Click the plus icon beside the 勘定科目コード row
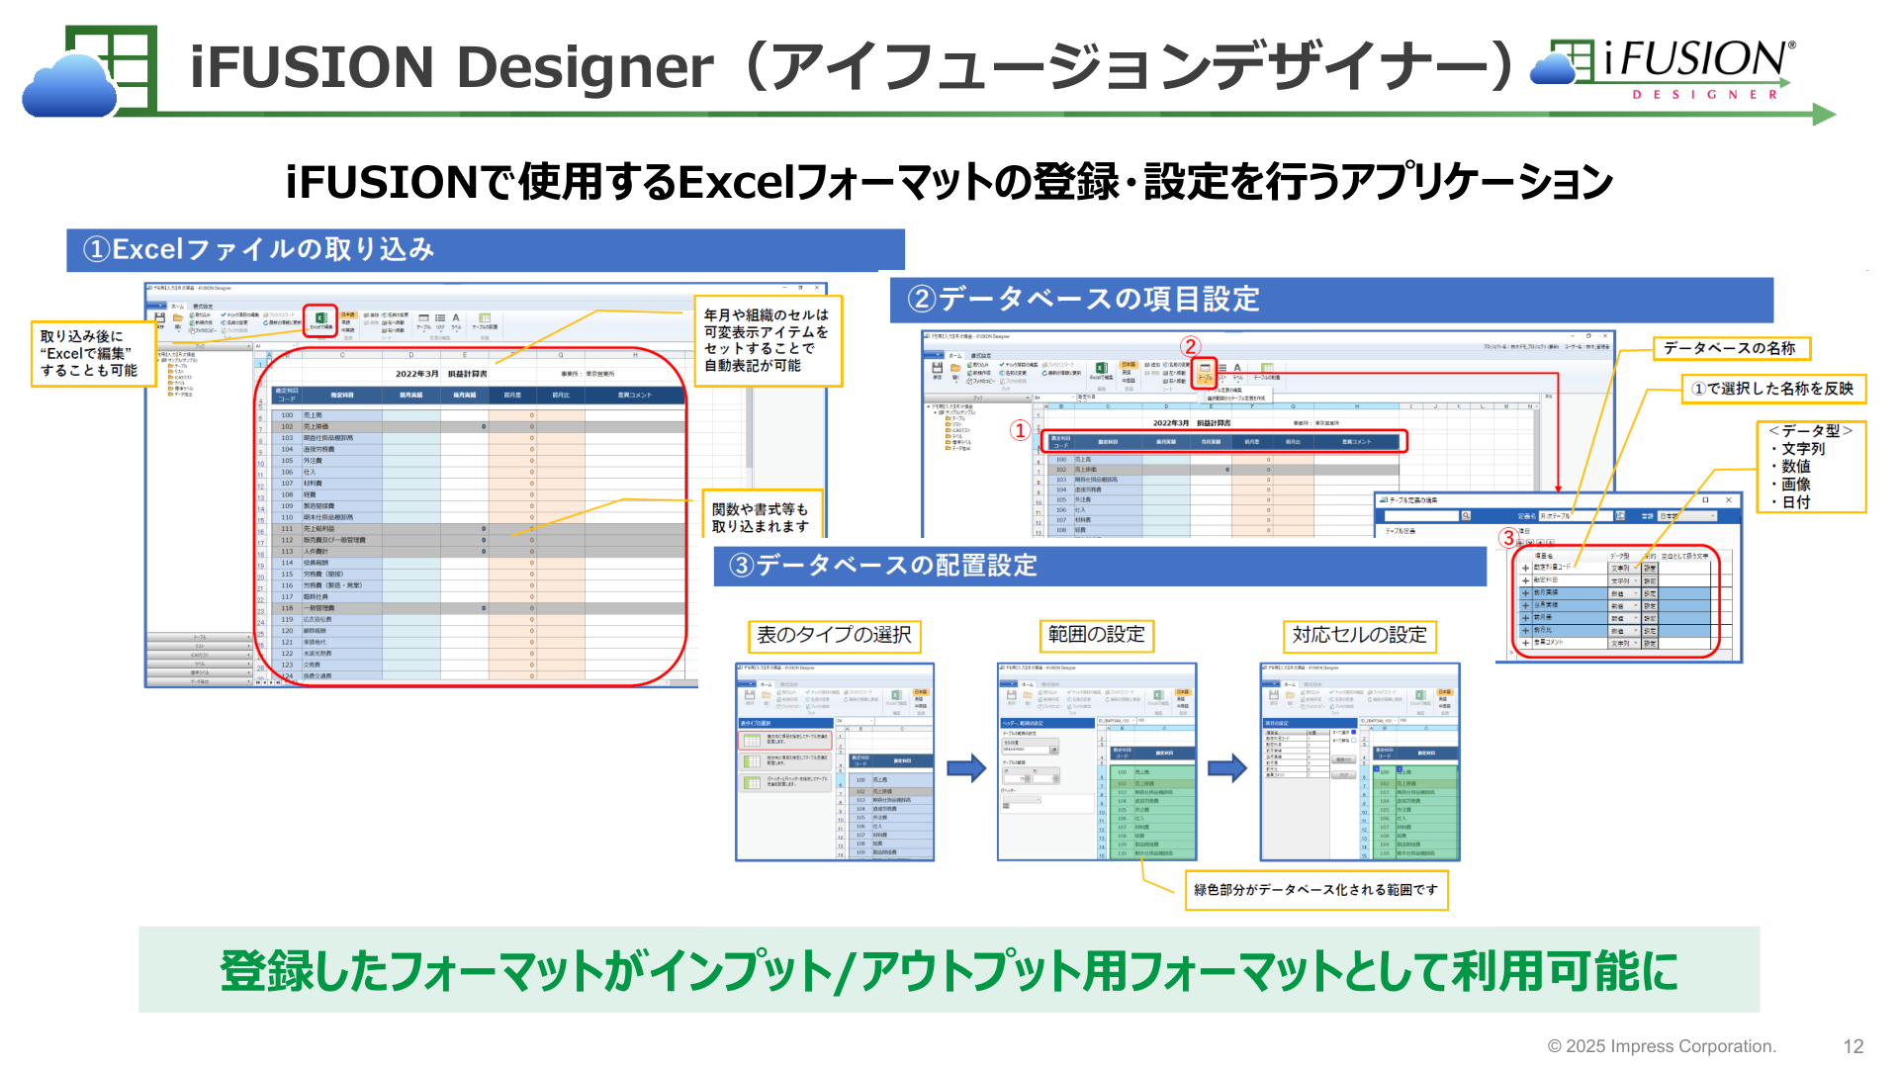Screen dimensions: 1899x1068 (1525, 568)
